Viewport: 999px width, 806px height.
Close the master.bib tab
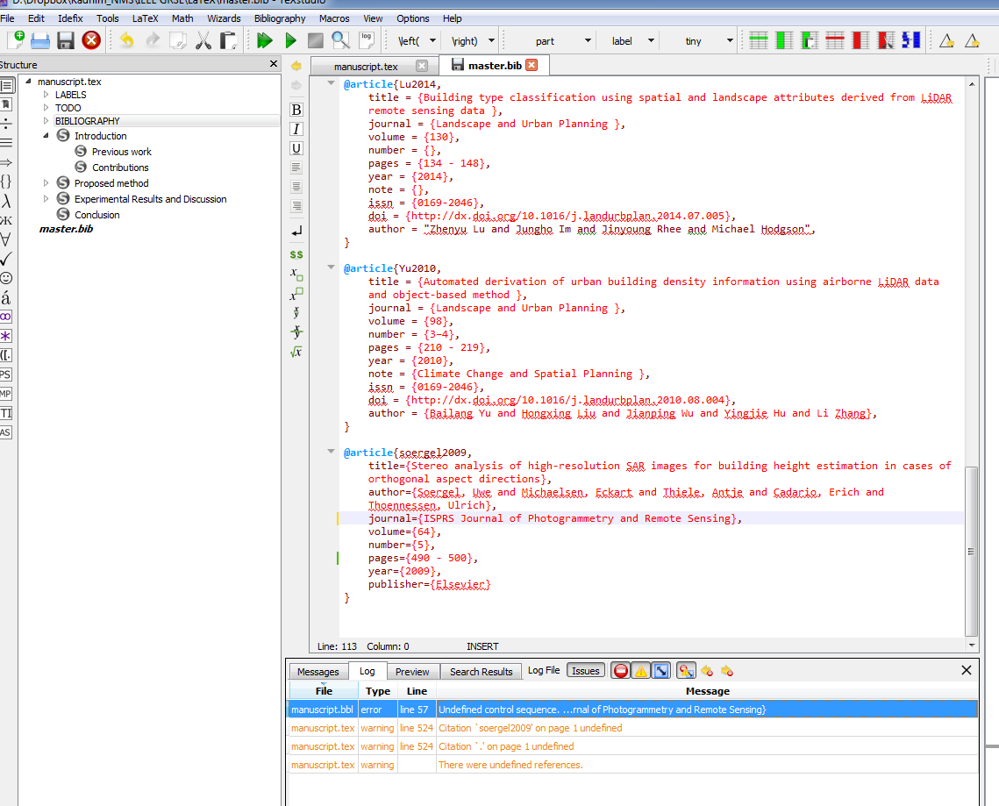click(x=532, y=65)
